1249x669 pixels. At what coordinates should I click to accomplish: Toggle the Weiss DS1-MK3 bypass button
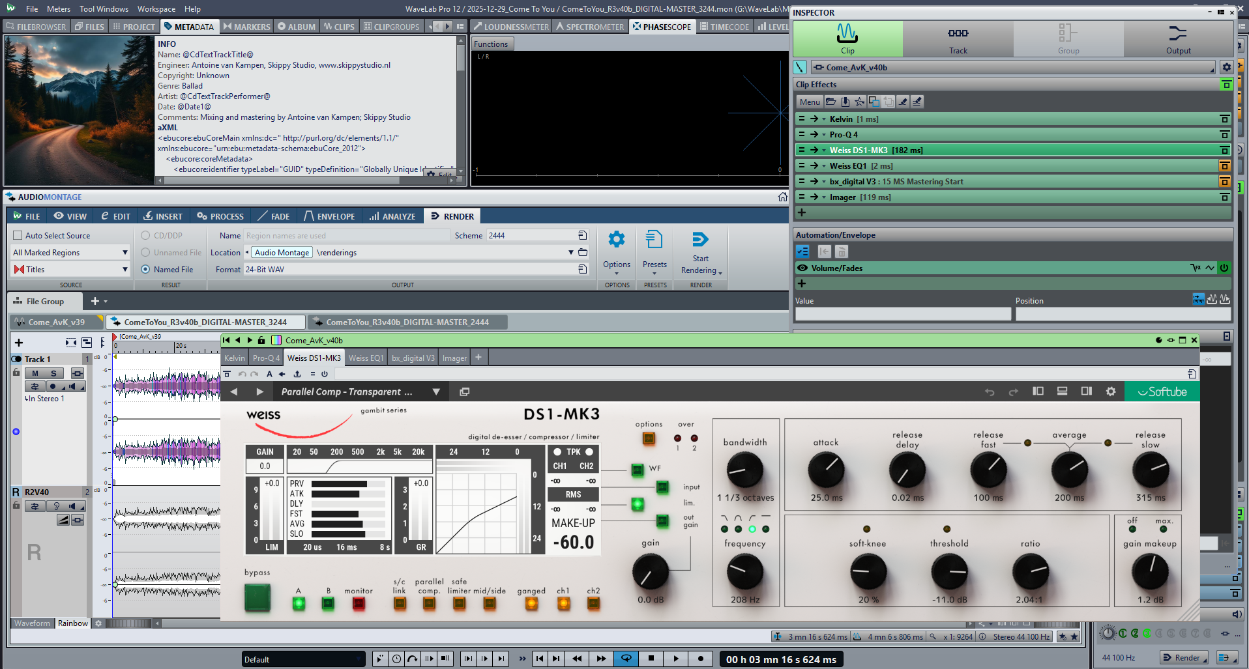(257, 597)
